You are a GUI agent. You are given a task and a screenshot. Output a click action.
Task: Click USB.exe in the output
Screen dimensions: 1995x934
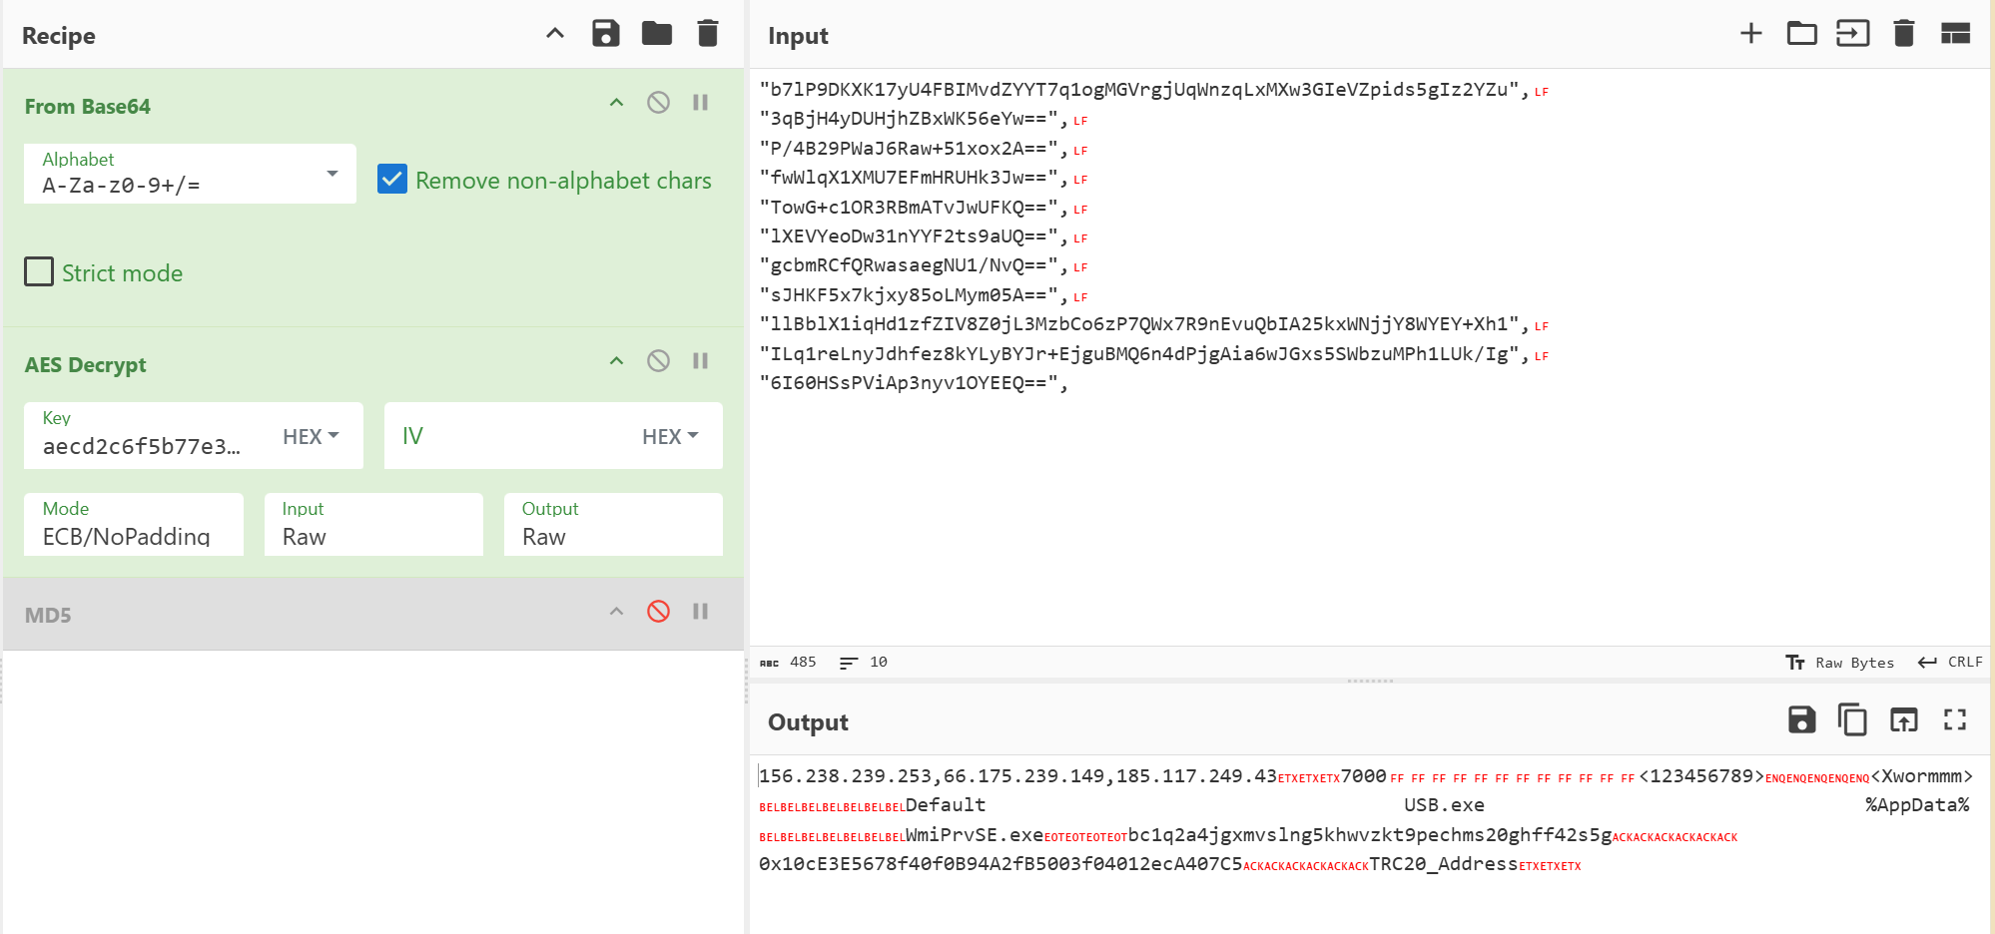coord(1444,805)
